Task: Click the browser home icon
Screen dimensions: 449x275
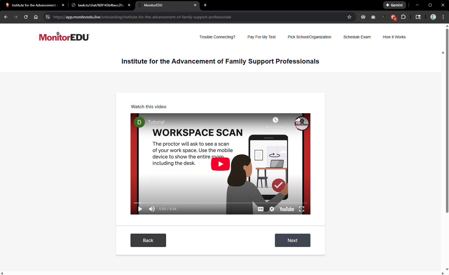Action: 36,17
